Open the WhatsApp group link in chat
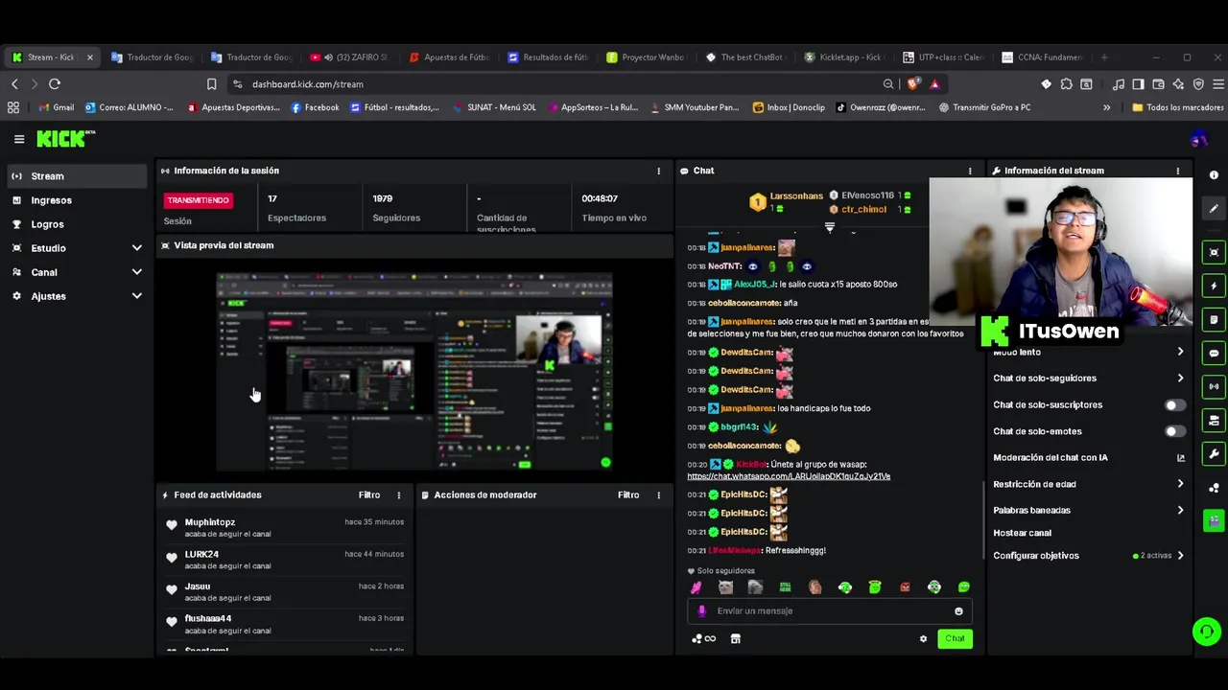This screenshot has height=690, width=1228. point(789,476)
